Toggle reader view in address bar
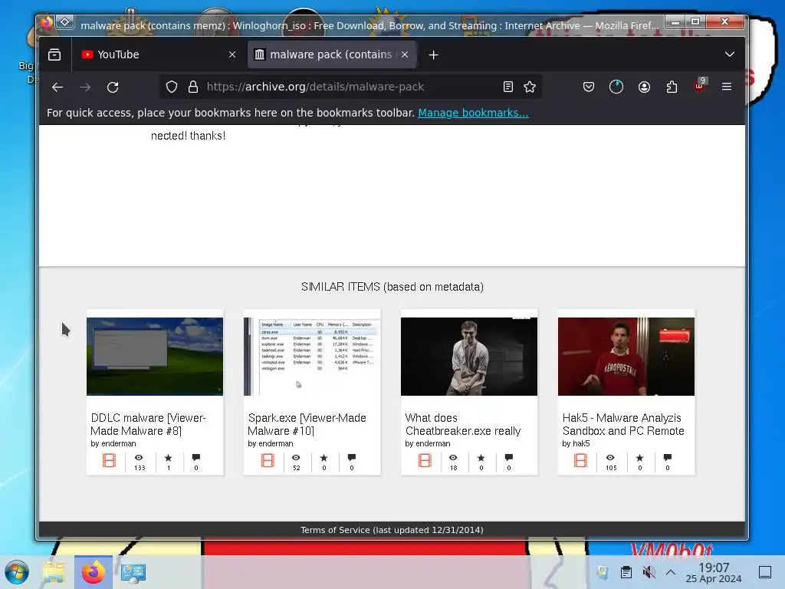The height and width of the screenshot is (589, 785). pyautogui.click(x=508, y=87)
